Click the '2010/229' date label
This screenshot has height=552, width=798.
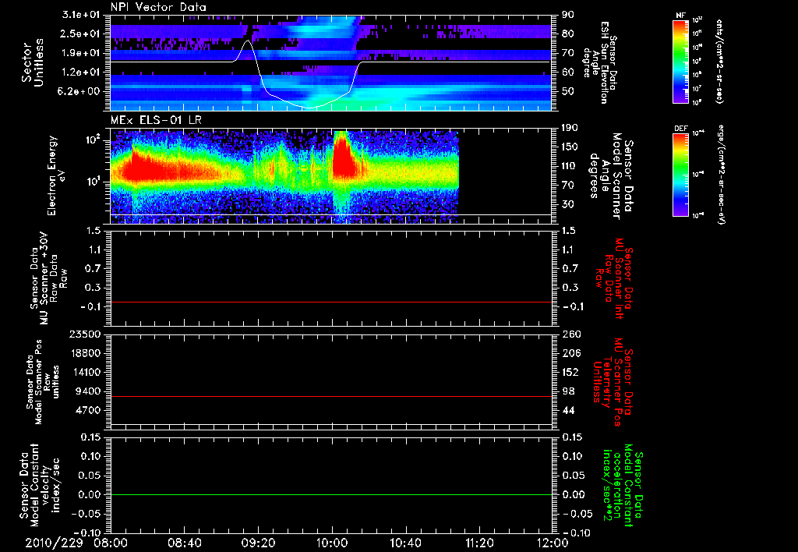pos(54,543)
